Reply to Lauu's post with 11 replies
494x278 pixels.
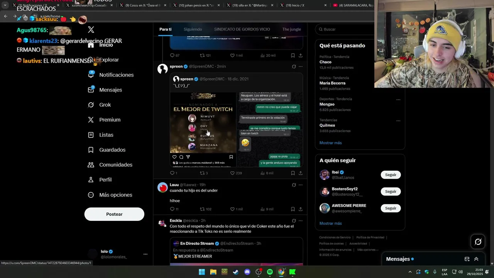click(x=174, y=209)
